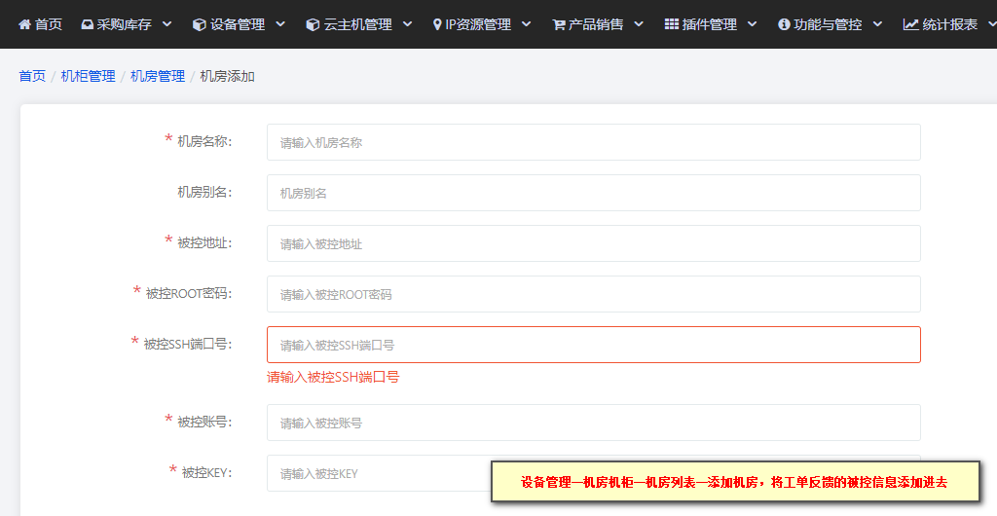Open the 插件管理 menu

click(x=711, y=24)
